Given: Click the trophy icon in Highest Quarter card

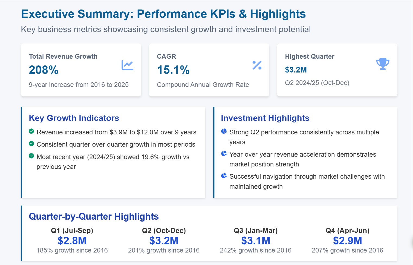Looking at the screenshot, I should click(383, 64).
